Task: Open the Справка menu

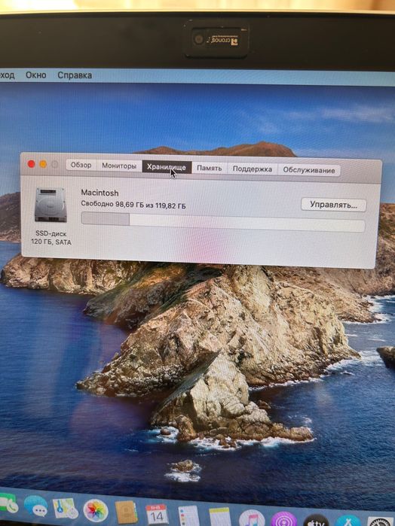Action: [75, 75]
